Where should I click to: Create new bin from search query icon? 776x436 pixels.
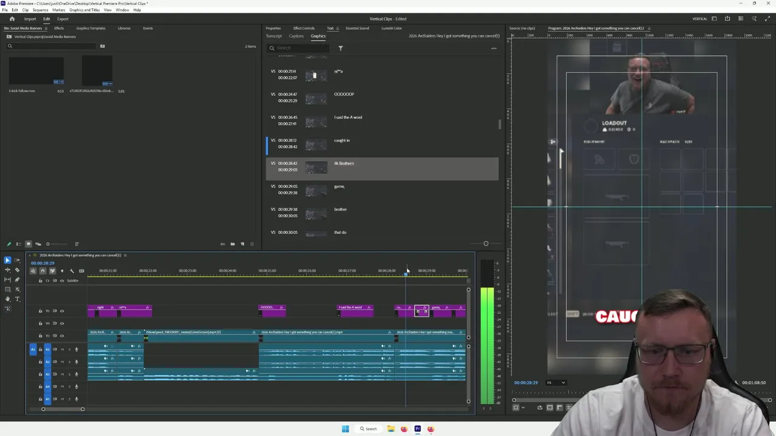pos(102,46)
